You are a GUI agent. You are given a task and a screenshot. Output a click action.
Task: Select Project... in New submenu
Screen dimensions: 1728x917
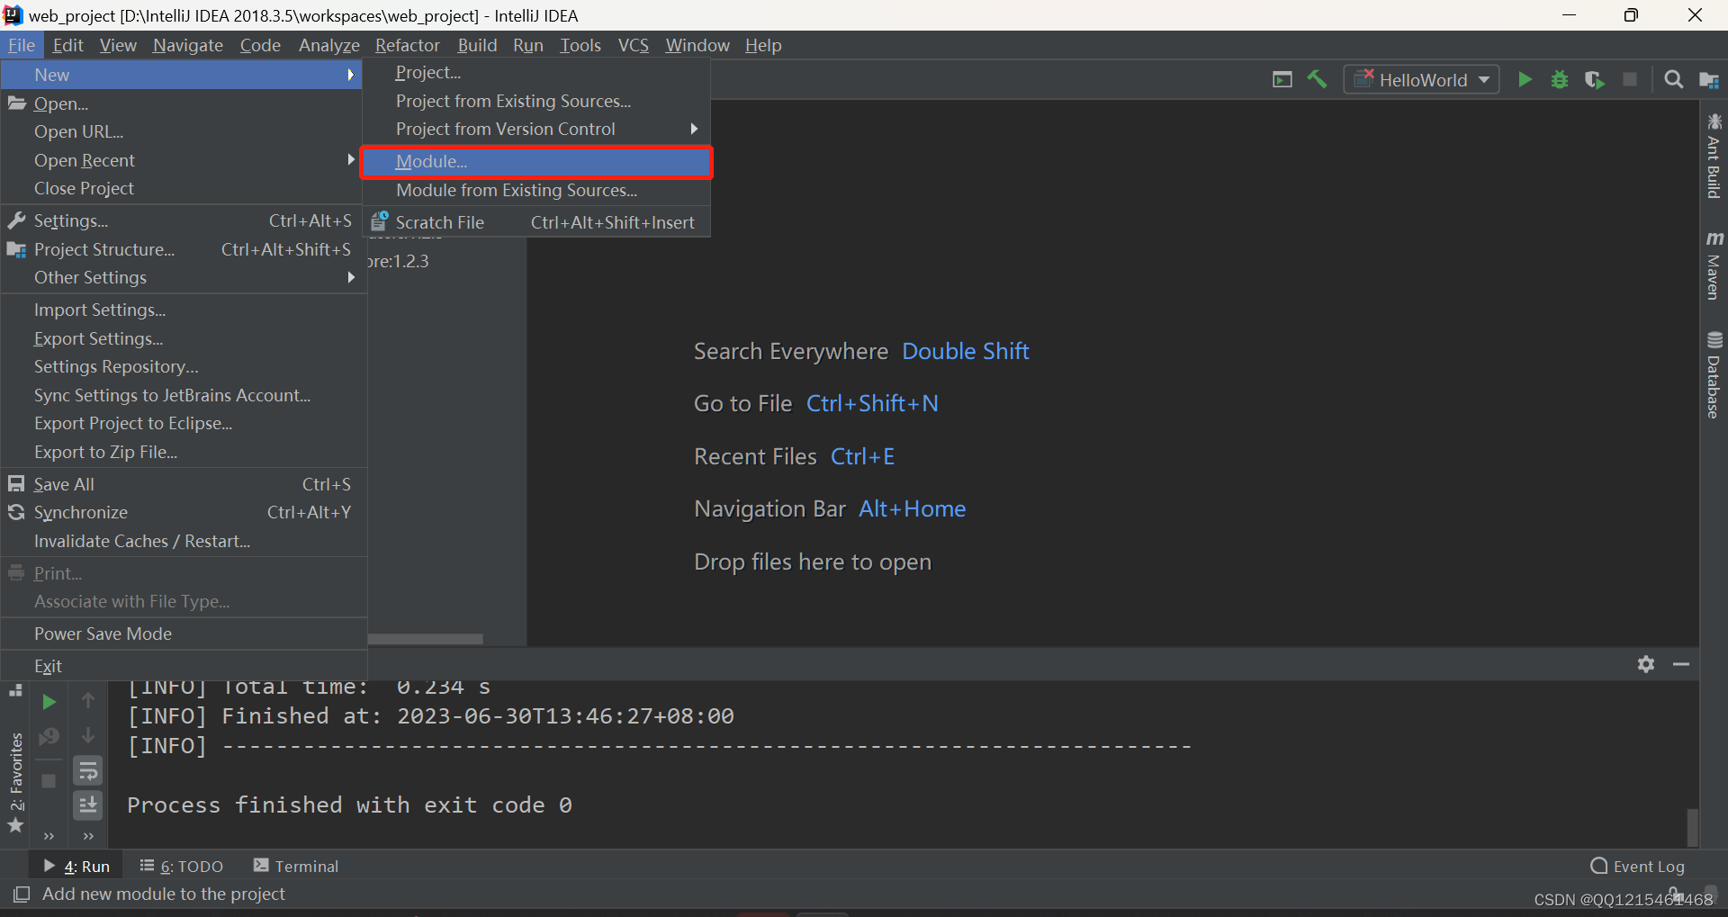(536, 73)
